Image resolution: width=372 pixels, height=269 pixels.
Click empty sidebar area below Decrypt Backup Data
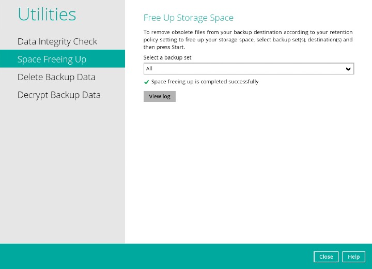coord(62,171)
